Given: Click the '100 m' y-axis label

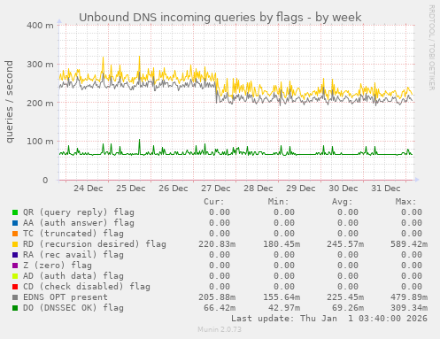Looking at the screenshot, I should pyautogui.click(x=41, y=142).
